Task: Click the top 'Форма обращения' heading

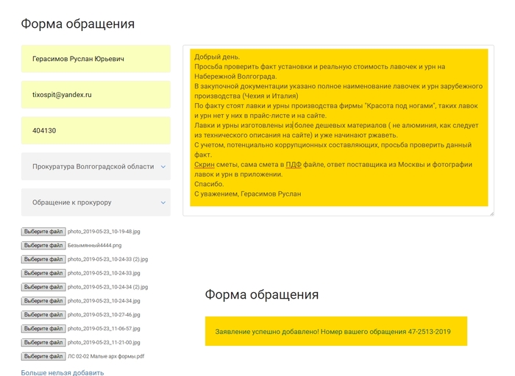Action: (78, 24)
